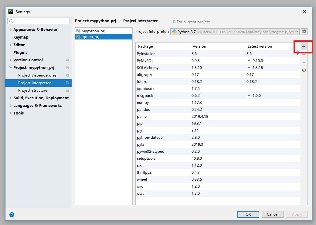
Task: Click copy icon beside Version Control
Action: point(67,60)
